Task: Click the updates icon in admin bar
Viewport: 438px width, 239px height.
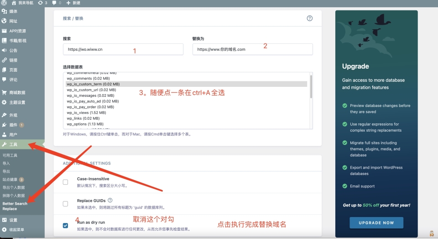Action: [41, 3]
